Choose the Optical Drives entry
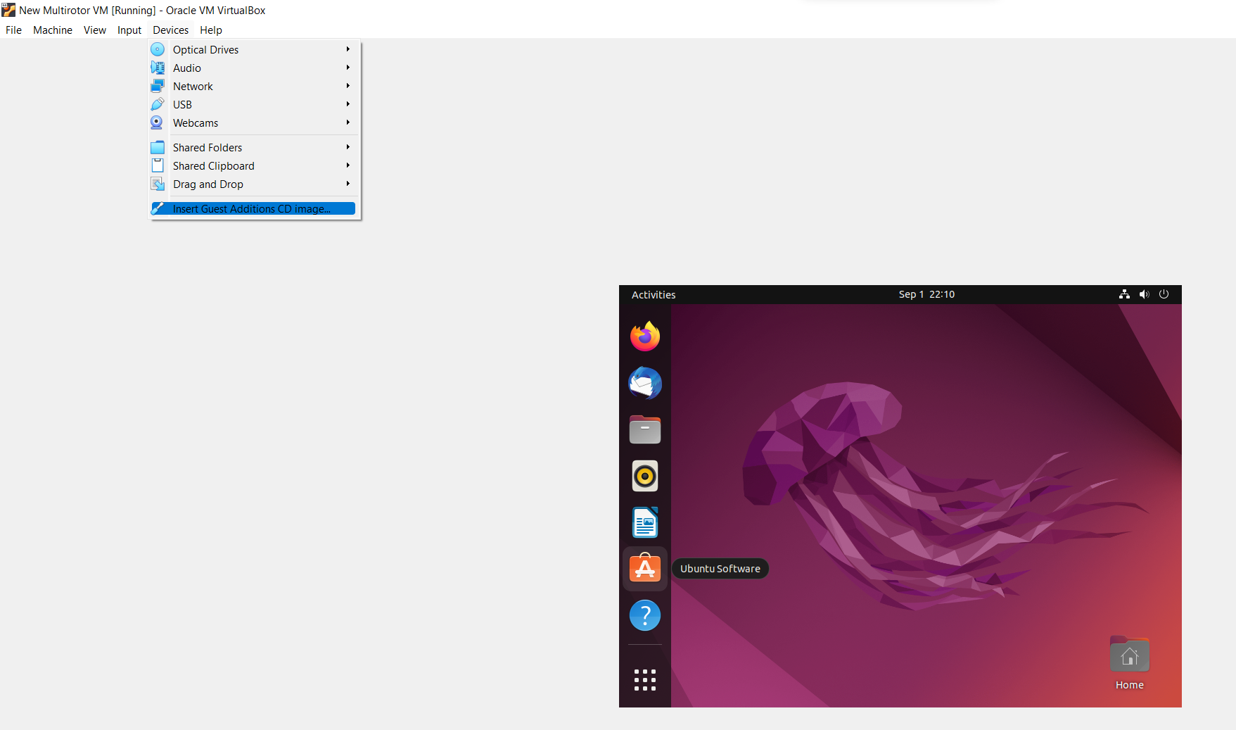 [x=253, y=49]
